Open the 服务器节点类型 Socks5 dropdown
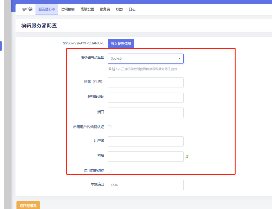Viewport: 272px width, 209px height. click(x=145, y=59)
